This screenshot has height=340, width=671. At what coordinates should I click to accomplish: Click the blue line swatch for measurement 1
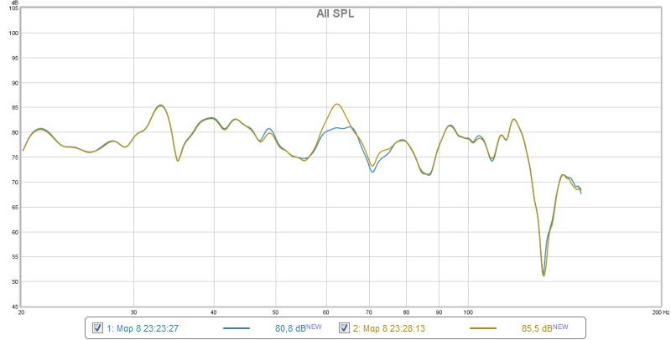tap(237, 328)
